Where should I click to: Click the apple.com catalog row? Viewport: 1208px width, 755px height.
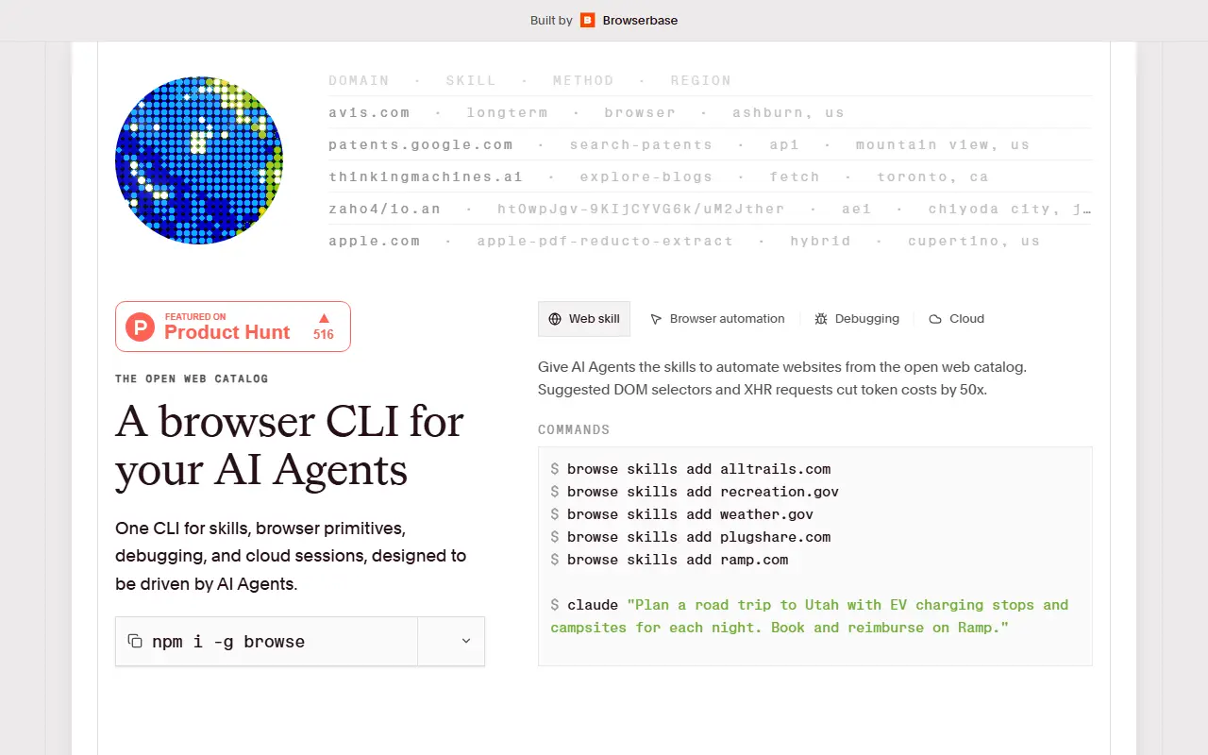pos(710,241)
